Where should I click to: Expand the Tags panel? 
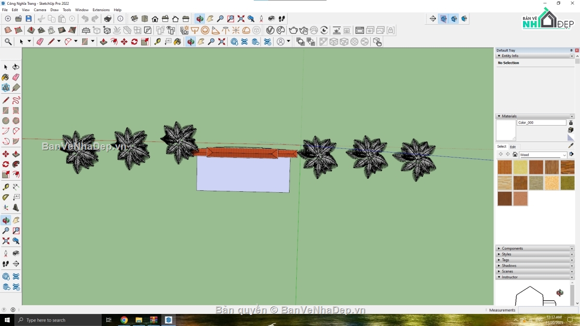click(499, 260)
